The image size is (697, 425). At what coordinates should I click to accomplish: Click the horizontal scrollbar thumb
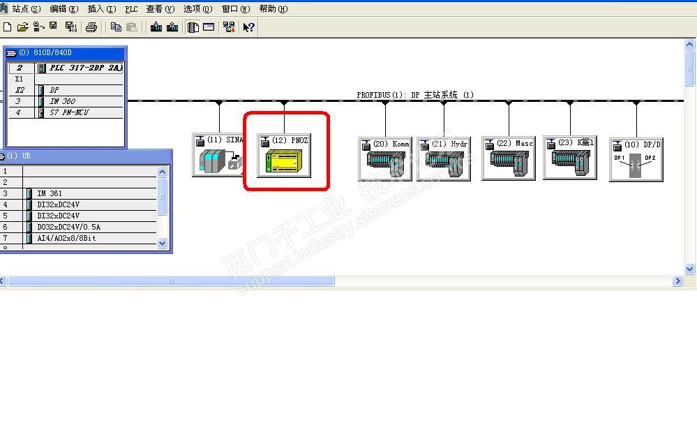171,281
